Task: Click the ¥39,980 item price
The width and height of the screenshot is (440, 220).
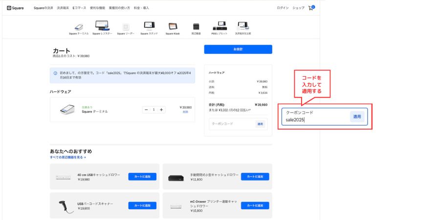Action: point(185,108)
